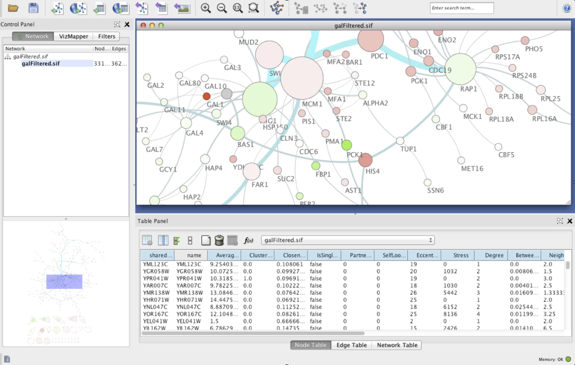
Task: Click the Degree column header
Action: (x=491, y=255)
